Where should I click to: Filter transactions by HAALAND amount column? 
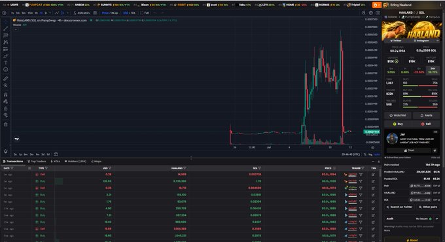[185, 168]
